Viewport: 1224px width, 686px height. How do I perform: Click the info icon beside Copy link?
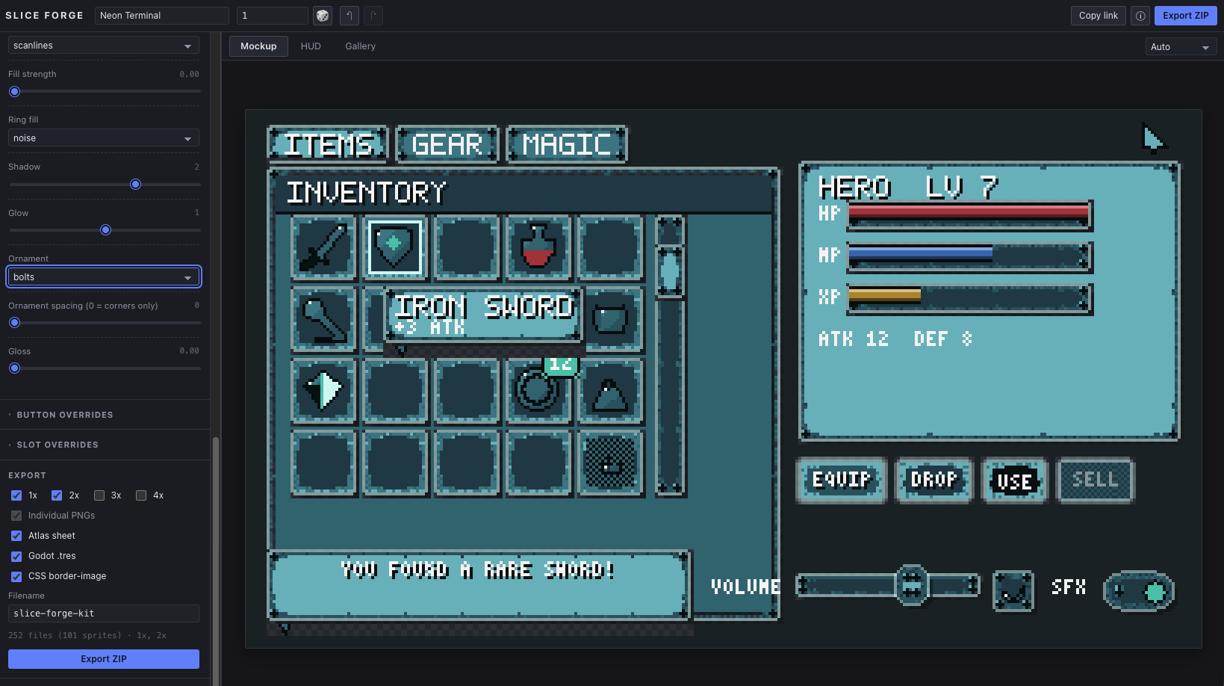[x=1140, y=16]
